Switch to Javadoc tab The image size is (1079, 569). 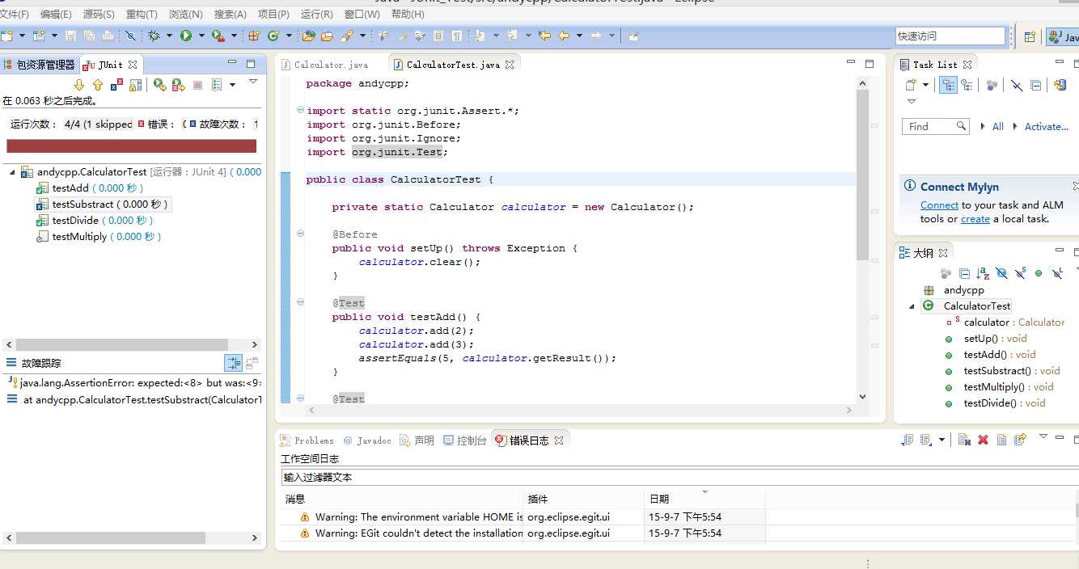[367, 440]
